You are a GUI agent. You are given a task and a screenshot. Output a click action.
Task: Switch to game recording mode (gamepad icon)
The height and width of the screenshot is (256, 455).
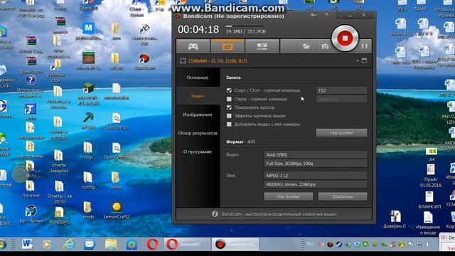click(193, 46)
